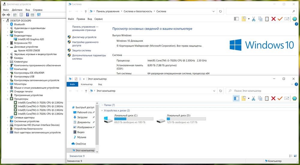
Task: Select Intel(R) HD Graphics 620 device
Action: [x=31, y=39]
